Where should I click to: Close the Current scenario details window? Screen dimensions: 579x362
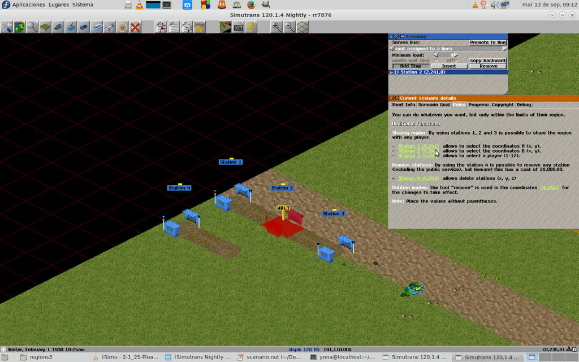click(x=391, y=98)
